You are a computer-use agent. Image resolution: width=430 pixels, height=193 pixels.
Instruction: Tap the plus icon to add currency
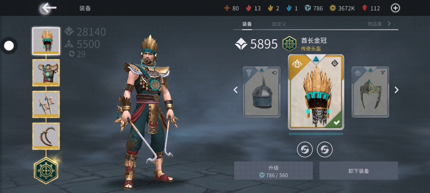pyautogui.click(x=395, y=8)
